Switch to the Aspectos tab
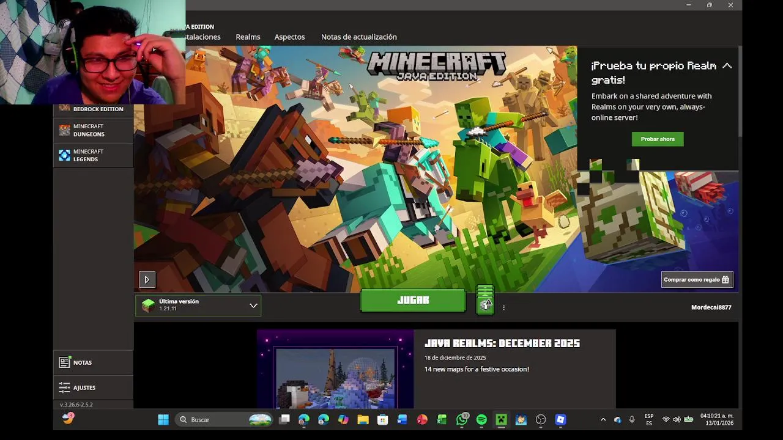This screenshot has width=783, height=440. pyautogui.click(x=289, y=37)
